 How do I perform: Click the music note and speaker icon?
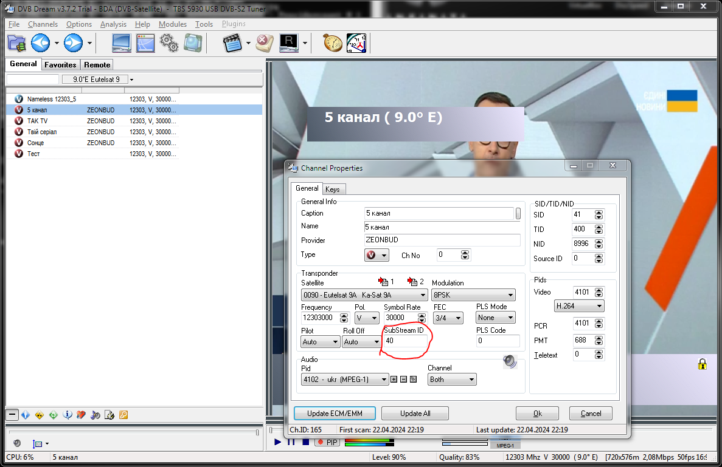pyautogui.click(x=95, y=415)
